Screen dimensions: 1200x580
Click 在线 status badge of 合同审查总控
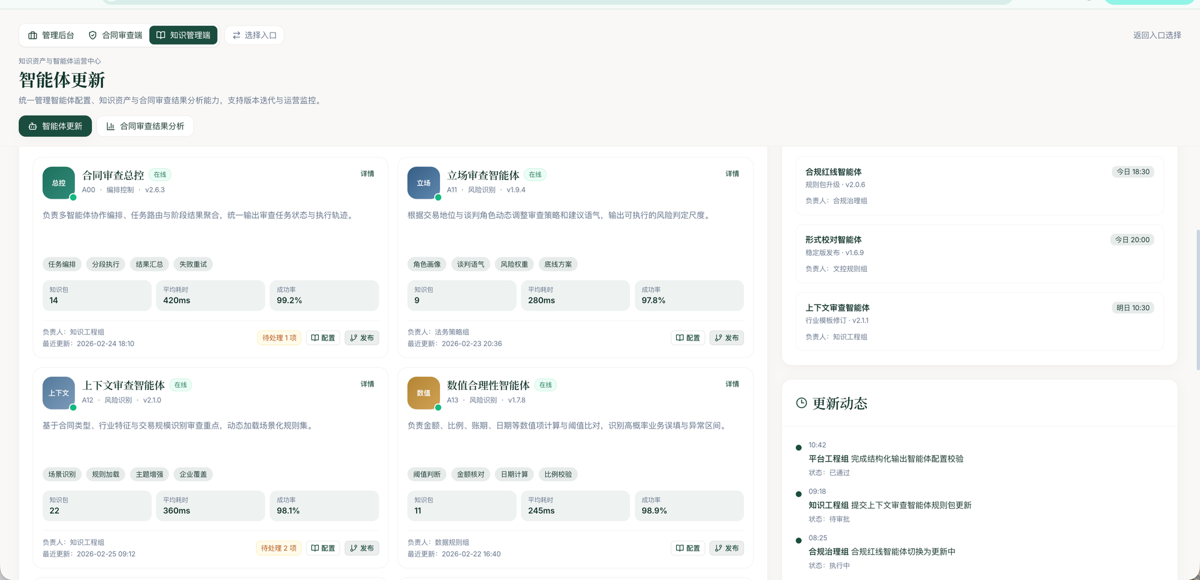click(x=160, y=175)
